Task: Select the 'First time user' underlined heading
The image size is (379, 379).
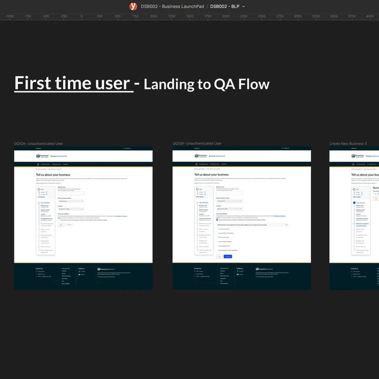Action: point(74,83)
